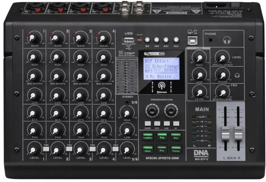The width and height of the screenshot is (266, 182).
Task: Click the channel 1 GAIN knob
Action: [33, 38]
